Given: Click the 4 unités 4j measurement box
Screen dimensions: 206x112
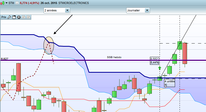Looking at the screenshot, I should pyautogui.click(x=170, y=83).
